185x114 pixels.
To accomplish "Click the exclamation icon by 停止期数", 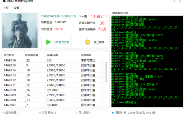I will point(77,112).
